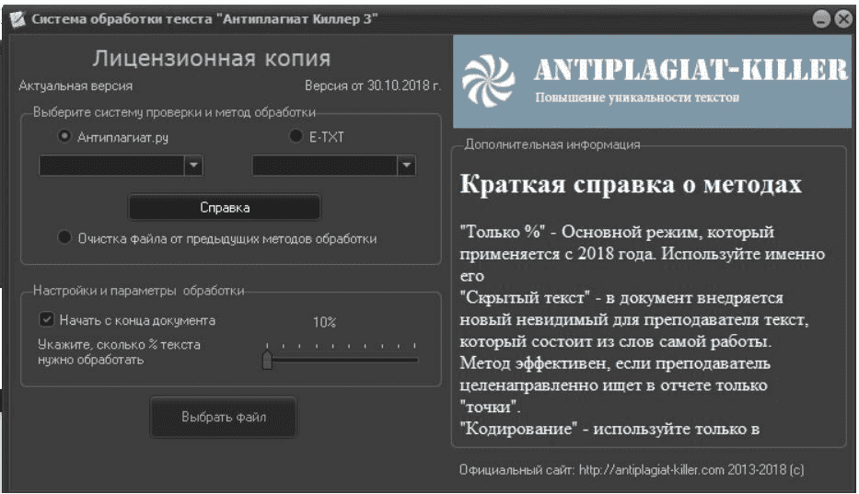Select the Очистка файла от предыдущих методов option
Viewport: 859px width, 494px height.
click(x=64, y=237)
